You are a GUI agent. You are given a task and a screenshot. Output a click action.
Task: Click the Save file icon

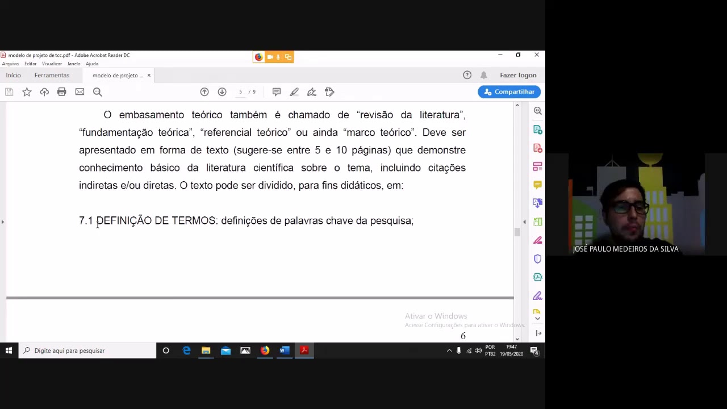[9, 92]
